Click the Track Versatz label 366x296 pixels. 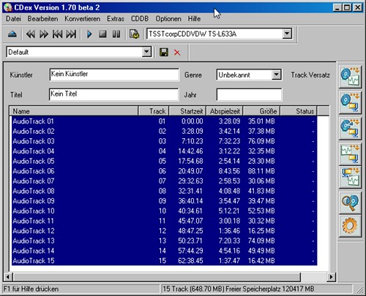point(310,75)
